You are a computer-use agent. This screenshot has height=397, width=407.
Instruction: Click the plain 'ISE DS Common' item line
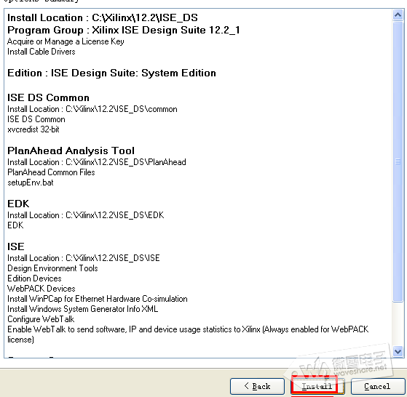click(x=36, y=119)
